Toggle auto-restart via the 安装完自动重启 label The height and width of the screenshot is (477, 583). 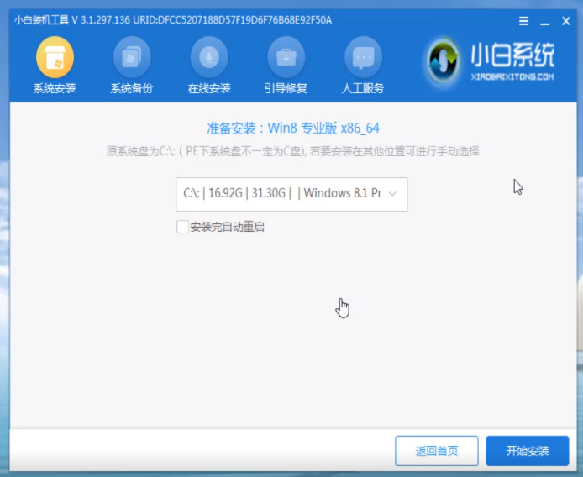(x=227, y=227)
